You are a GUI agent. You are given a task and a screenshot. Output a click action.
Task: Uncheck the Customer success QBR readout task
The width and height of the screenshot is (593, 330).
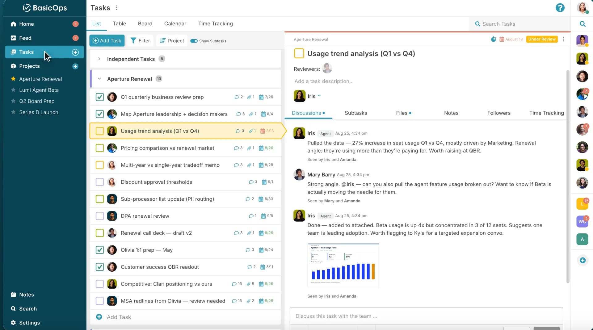pyautogui.click(x=99, y=267)
